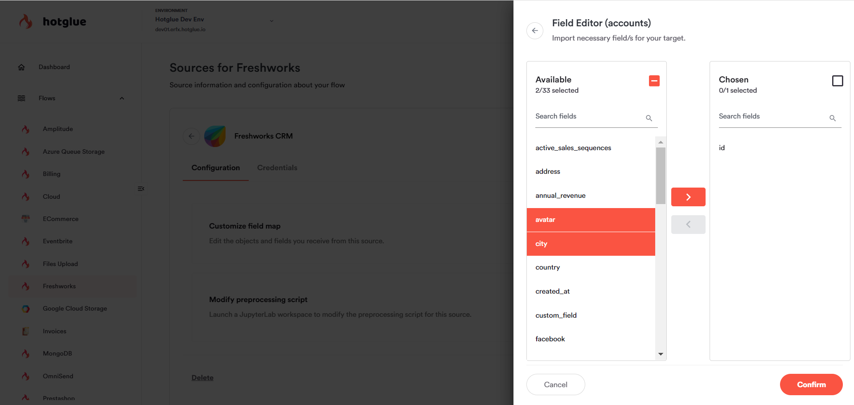
Task: Click the Freshworks CRM logo icon
Action: click(x=215, y=136)
